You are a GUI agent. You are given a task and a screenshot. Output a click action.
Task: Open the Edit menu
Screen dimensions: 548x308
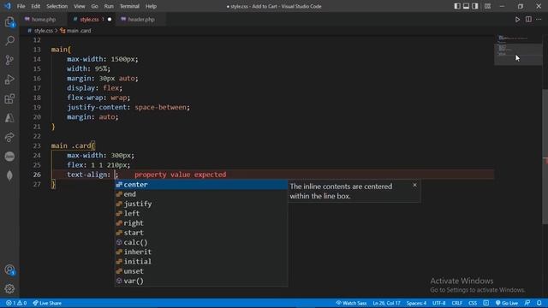click(36, 6)
